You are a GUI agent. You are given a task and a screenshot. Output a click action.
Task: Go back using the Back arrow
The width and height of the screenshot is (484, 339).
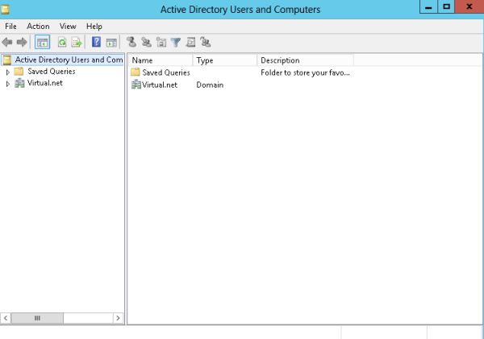pos(7,42)
